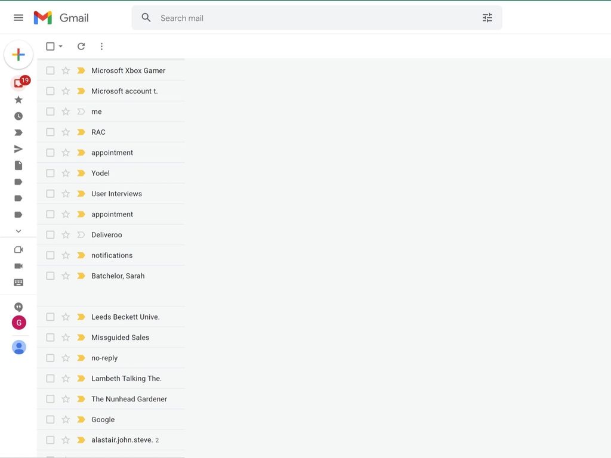611x458 pixels.
Task: Open Starred mail in sidebar
Action: pyautogui.click(x=18, y=100)
